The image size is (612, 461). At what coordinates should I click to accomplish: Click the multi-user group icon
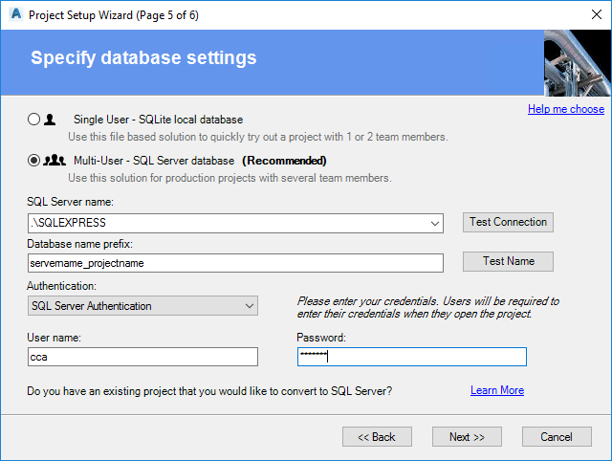pyautogui.click(x=55, y=161)
